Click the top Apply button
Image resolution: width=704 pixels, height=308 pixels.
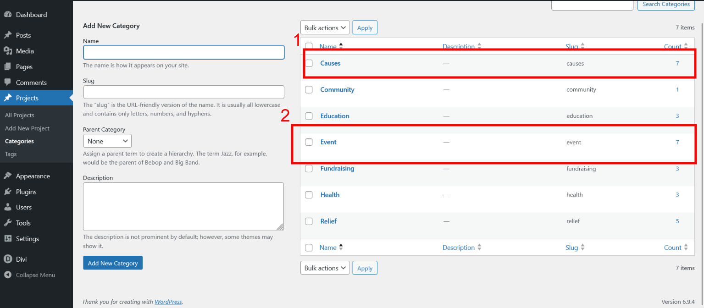(x=365, y=28)
